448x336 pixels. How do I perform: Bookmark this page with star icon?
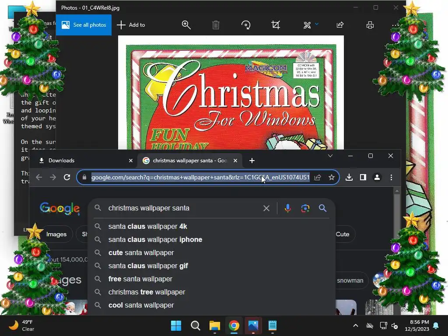click(x=332, y=178)
